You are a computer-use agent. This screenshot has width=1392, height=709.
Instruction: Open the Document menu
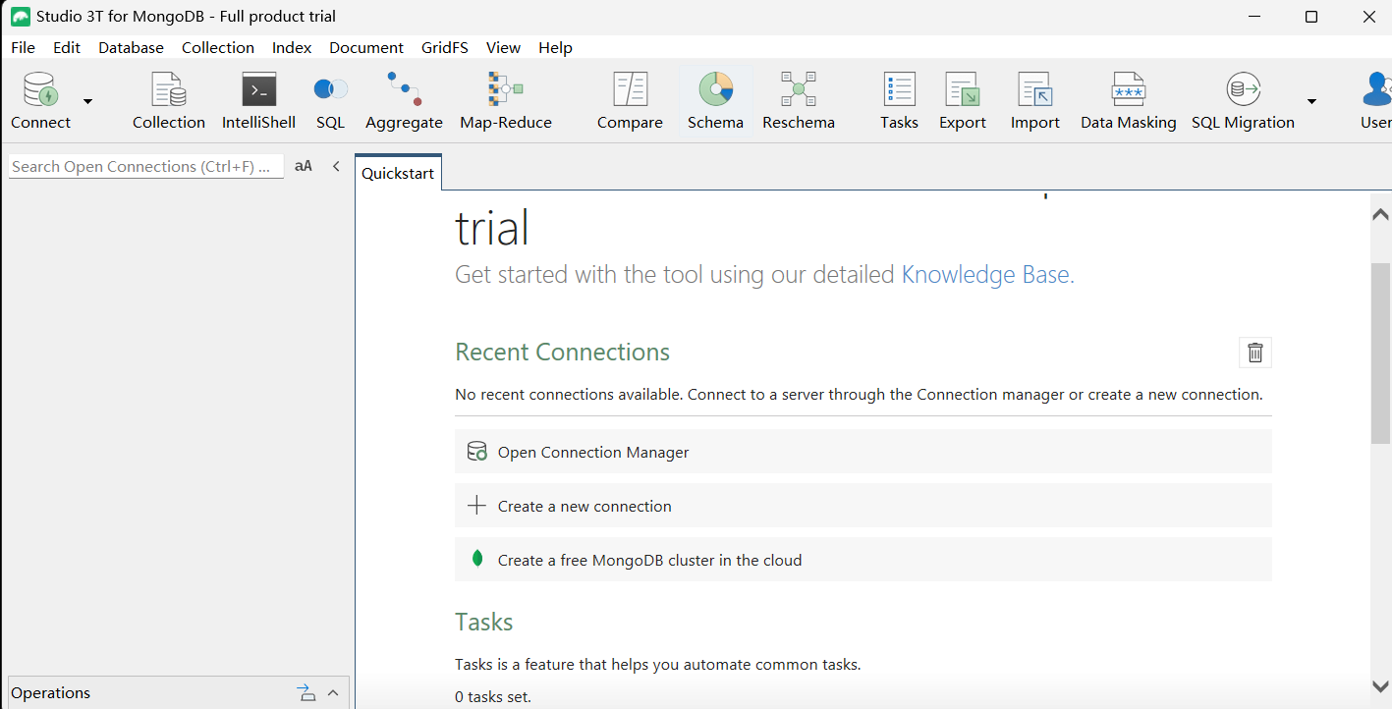click(366, 47)
